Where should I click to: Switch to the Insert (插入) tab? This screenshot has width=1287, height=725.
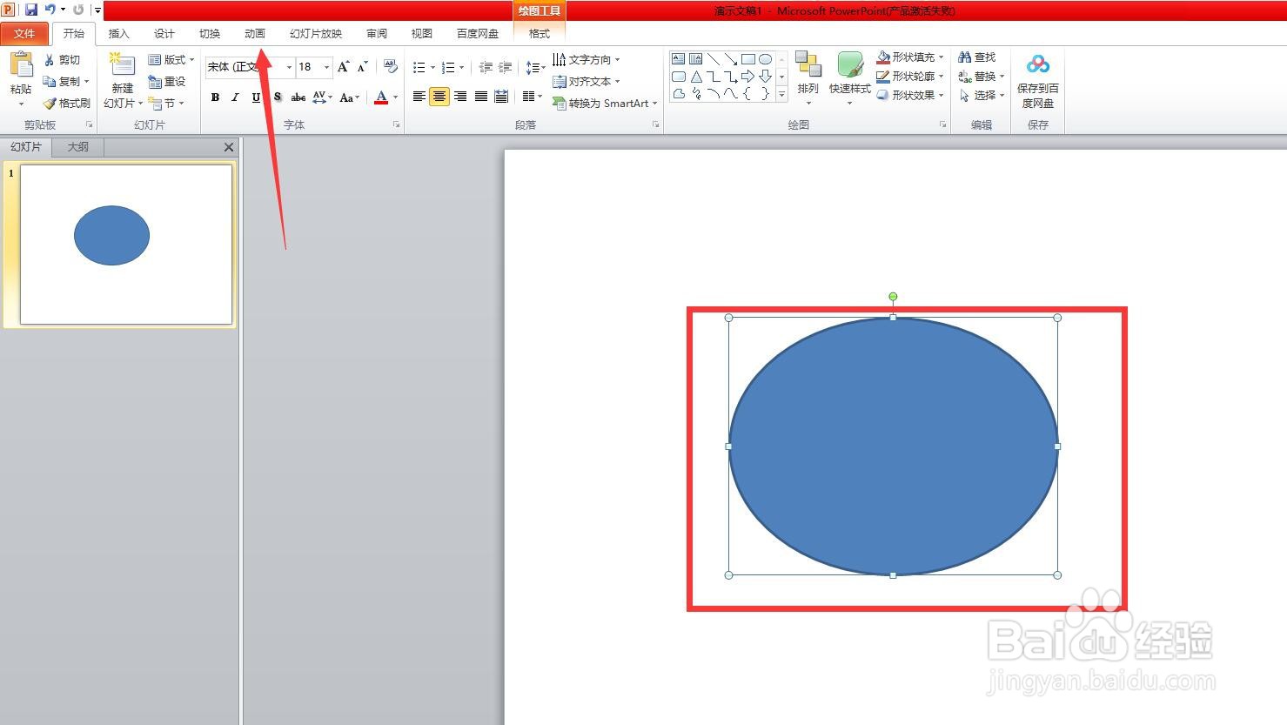(118, 33)
